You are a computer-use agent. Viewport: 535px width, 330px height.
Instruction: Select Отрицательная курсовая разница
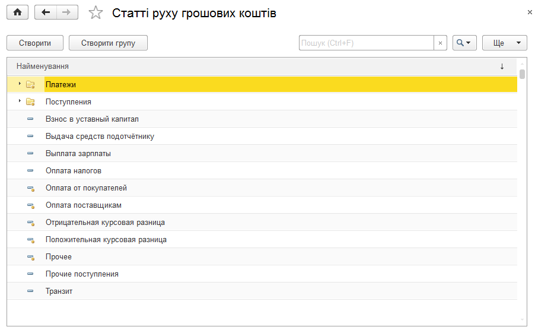click(x=262, y=222)
